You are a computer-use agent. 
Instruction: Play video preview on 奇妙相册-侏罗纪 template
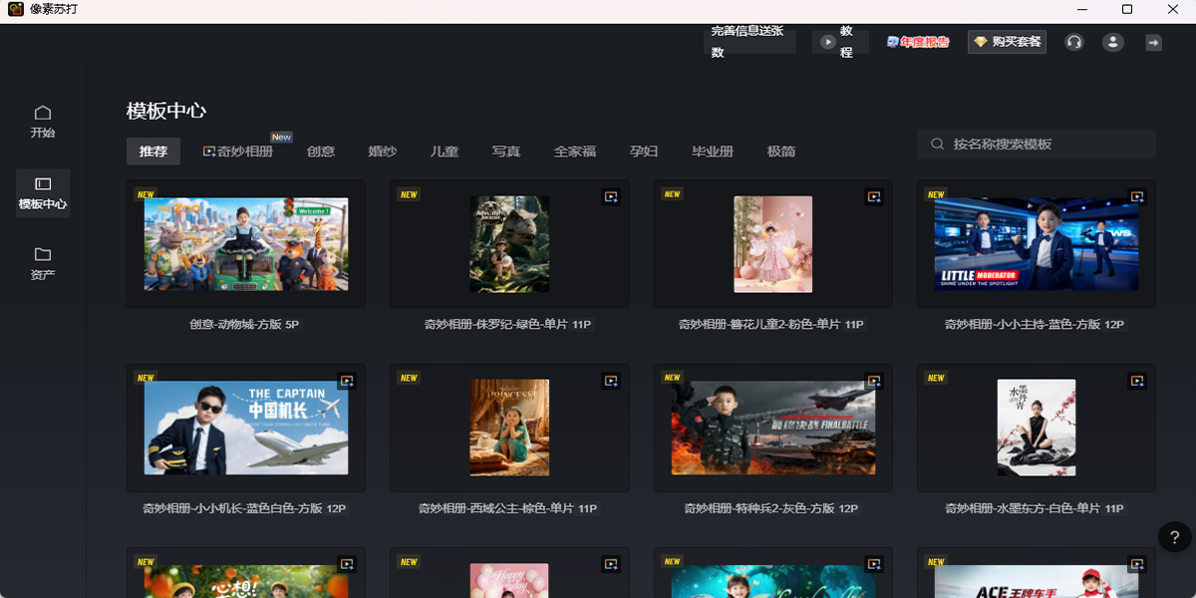[x=611, y=197]
